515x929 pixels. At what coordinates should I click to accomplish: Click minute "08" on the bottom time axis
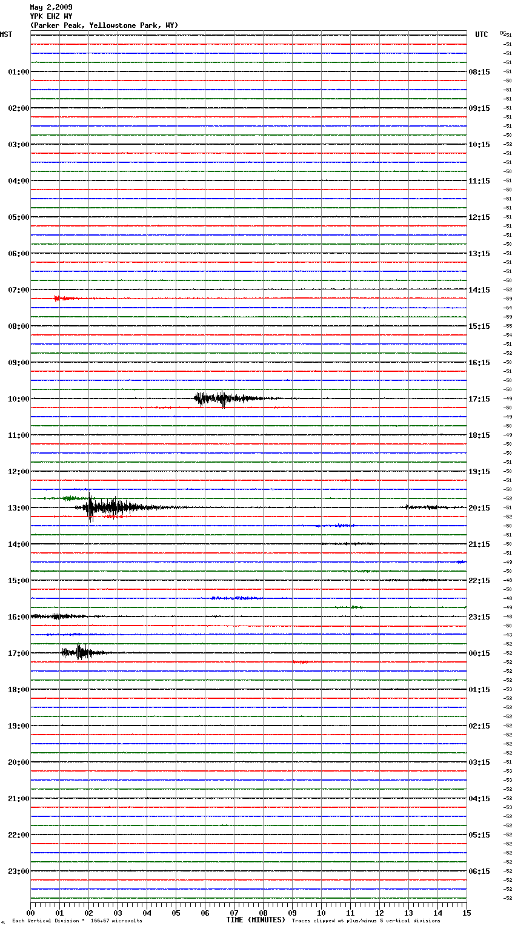[x=263, y=913]
